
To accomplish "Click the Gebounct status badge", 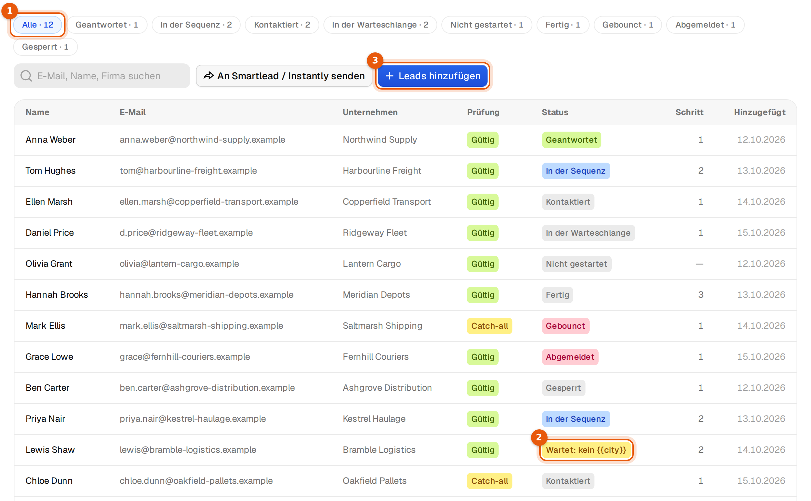I will coord(565,326).
